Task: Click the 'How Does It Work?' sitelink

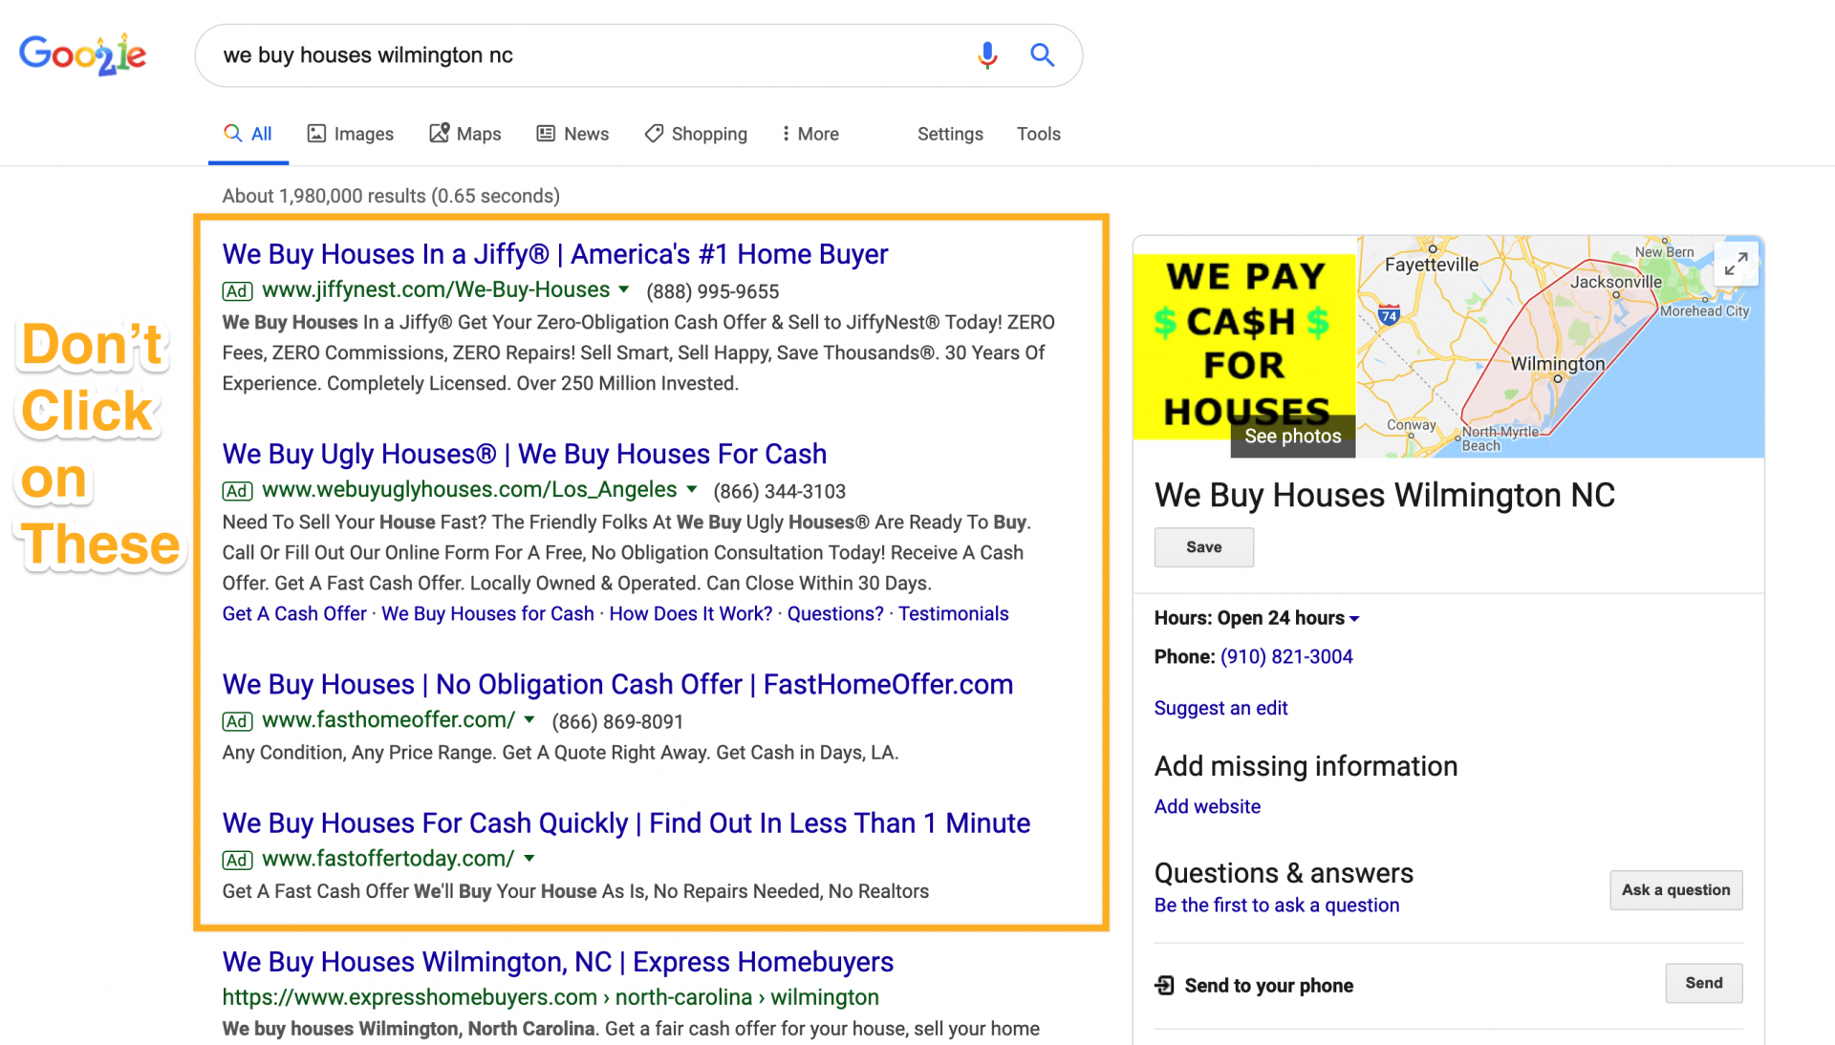Action: point(690,613)
